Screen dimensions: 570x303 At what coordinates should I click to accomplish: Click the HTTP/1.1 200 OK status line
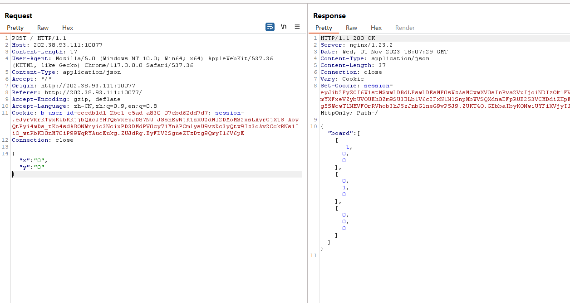click(348, 38)
